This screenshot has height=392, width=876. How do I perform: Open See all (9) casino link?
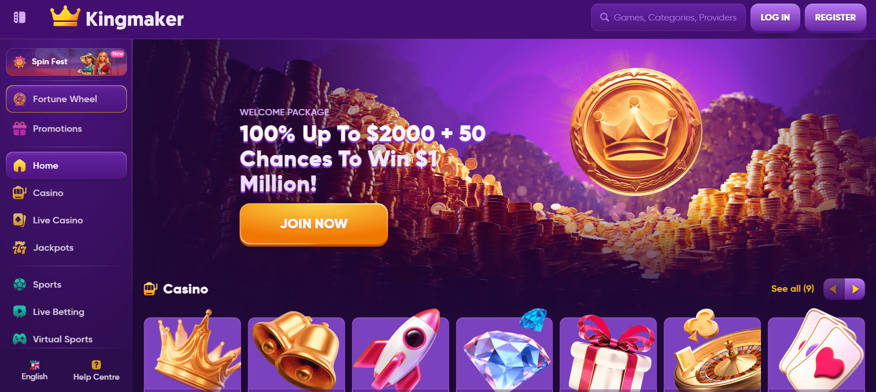click(792, 289)
